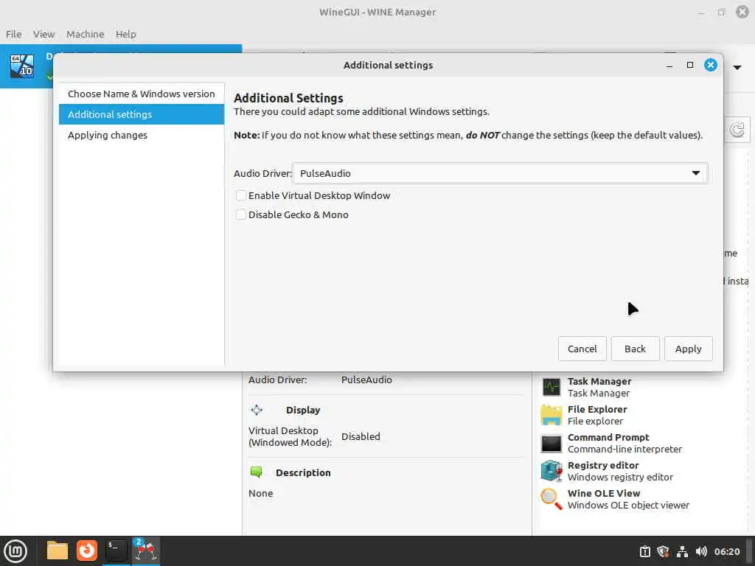Launch Firefox from the taskbar
Image resolution: width=755 pixels, height=566 pixels.
click(87, 551)
